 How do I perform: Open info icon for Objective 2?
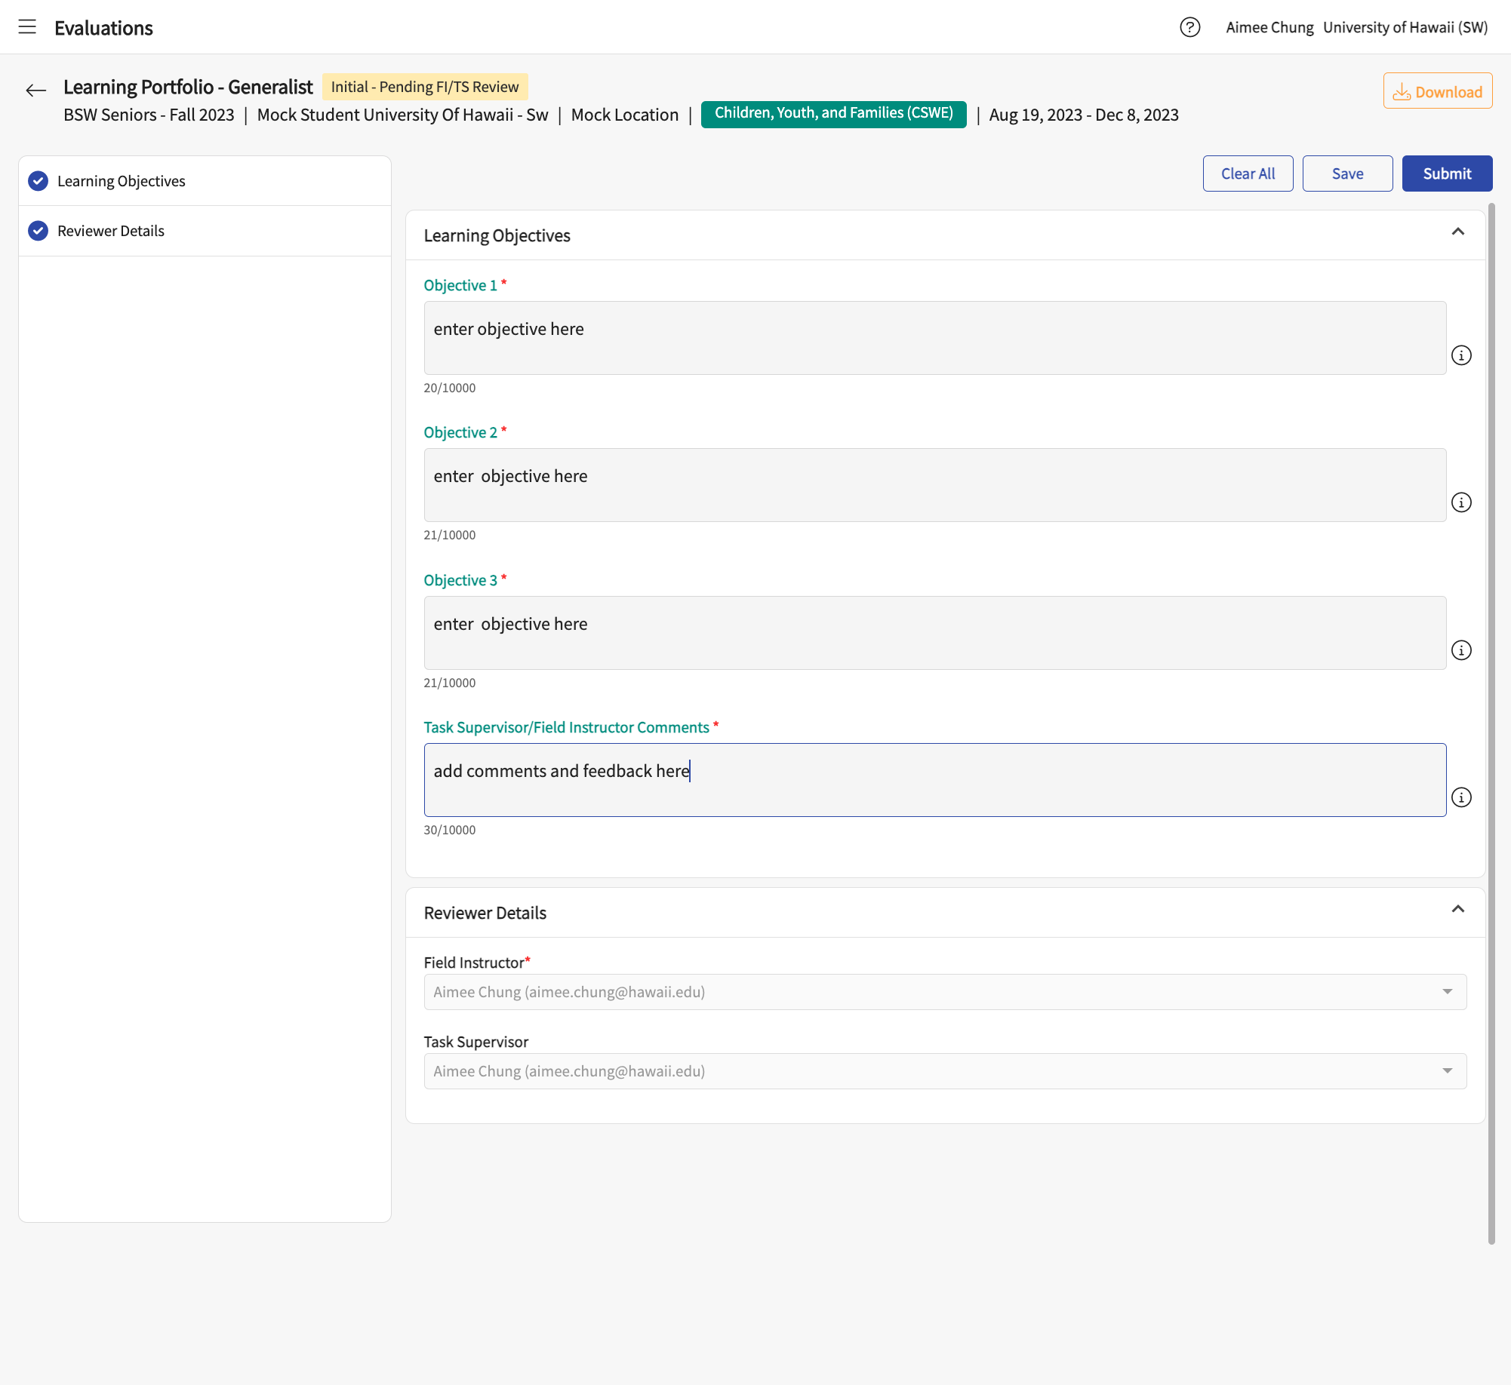[x=1461, y=502]
